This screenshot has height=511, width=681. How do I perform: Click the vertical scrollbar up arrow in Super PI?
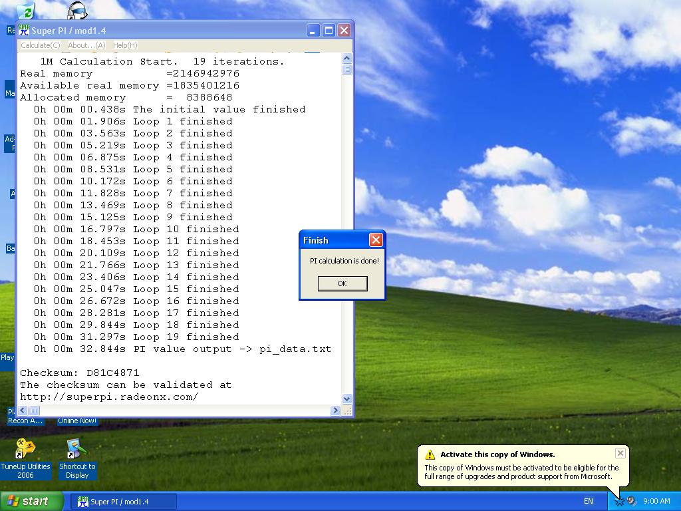[x=346, y=59]
